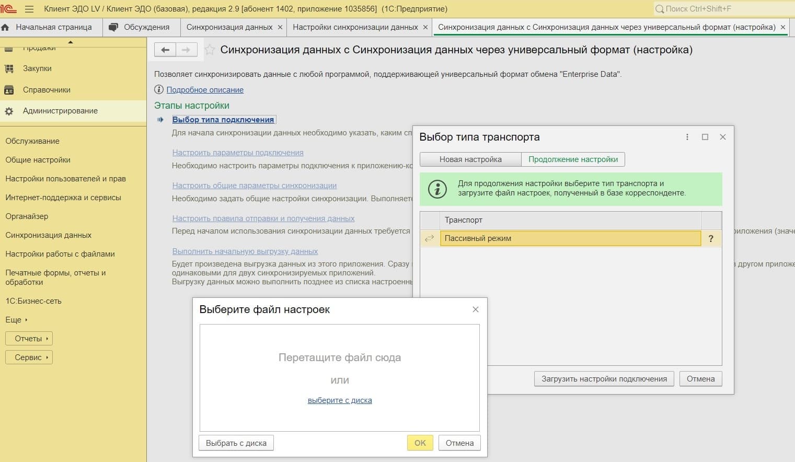The image size is (795, 462).
Task: Click the arrows icon beside Пассивный режим row
Action: [429, 238]
